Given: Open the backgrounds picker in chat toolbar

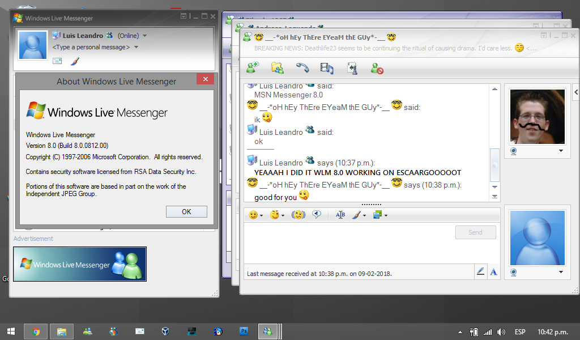Looking at the screenshot, I should click(378, 215).
